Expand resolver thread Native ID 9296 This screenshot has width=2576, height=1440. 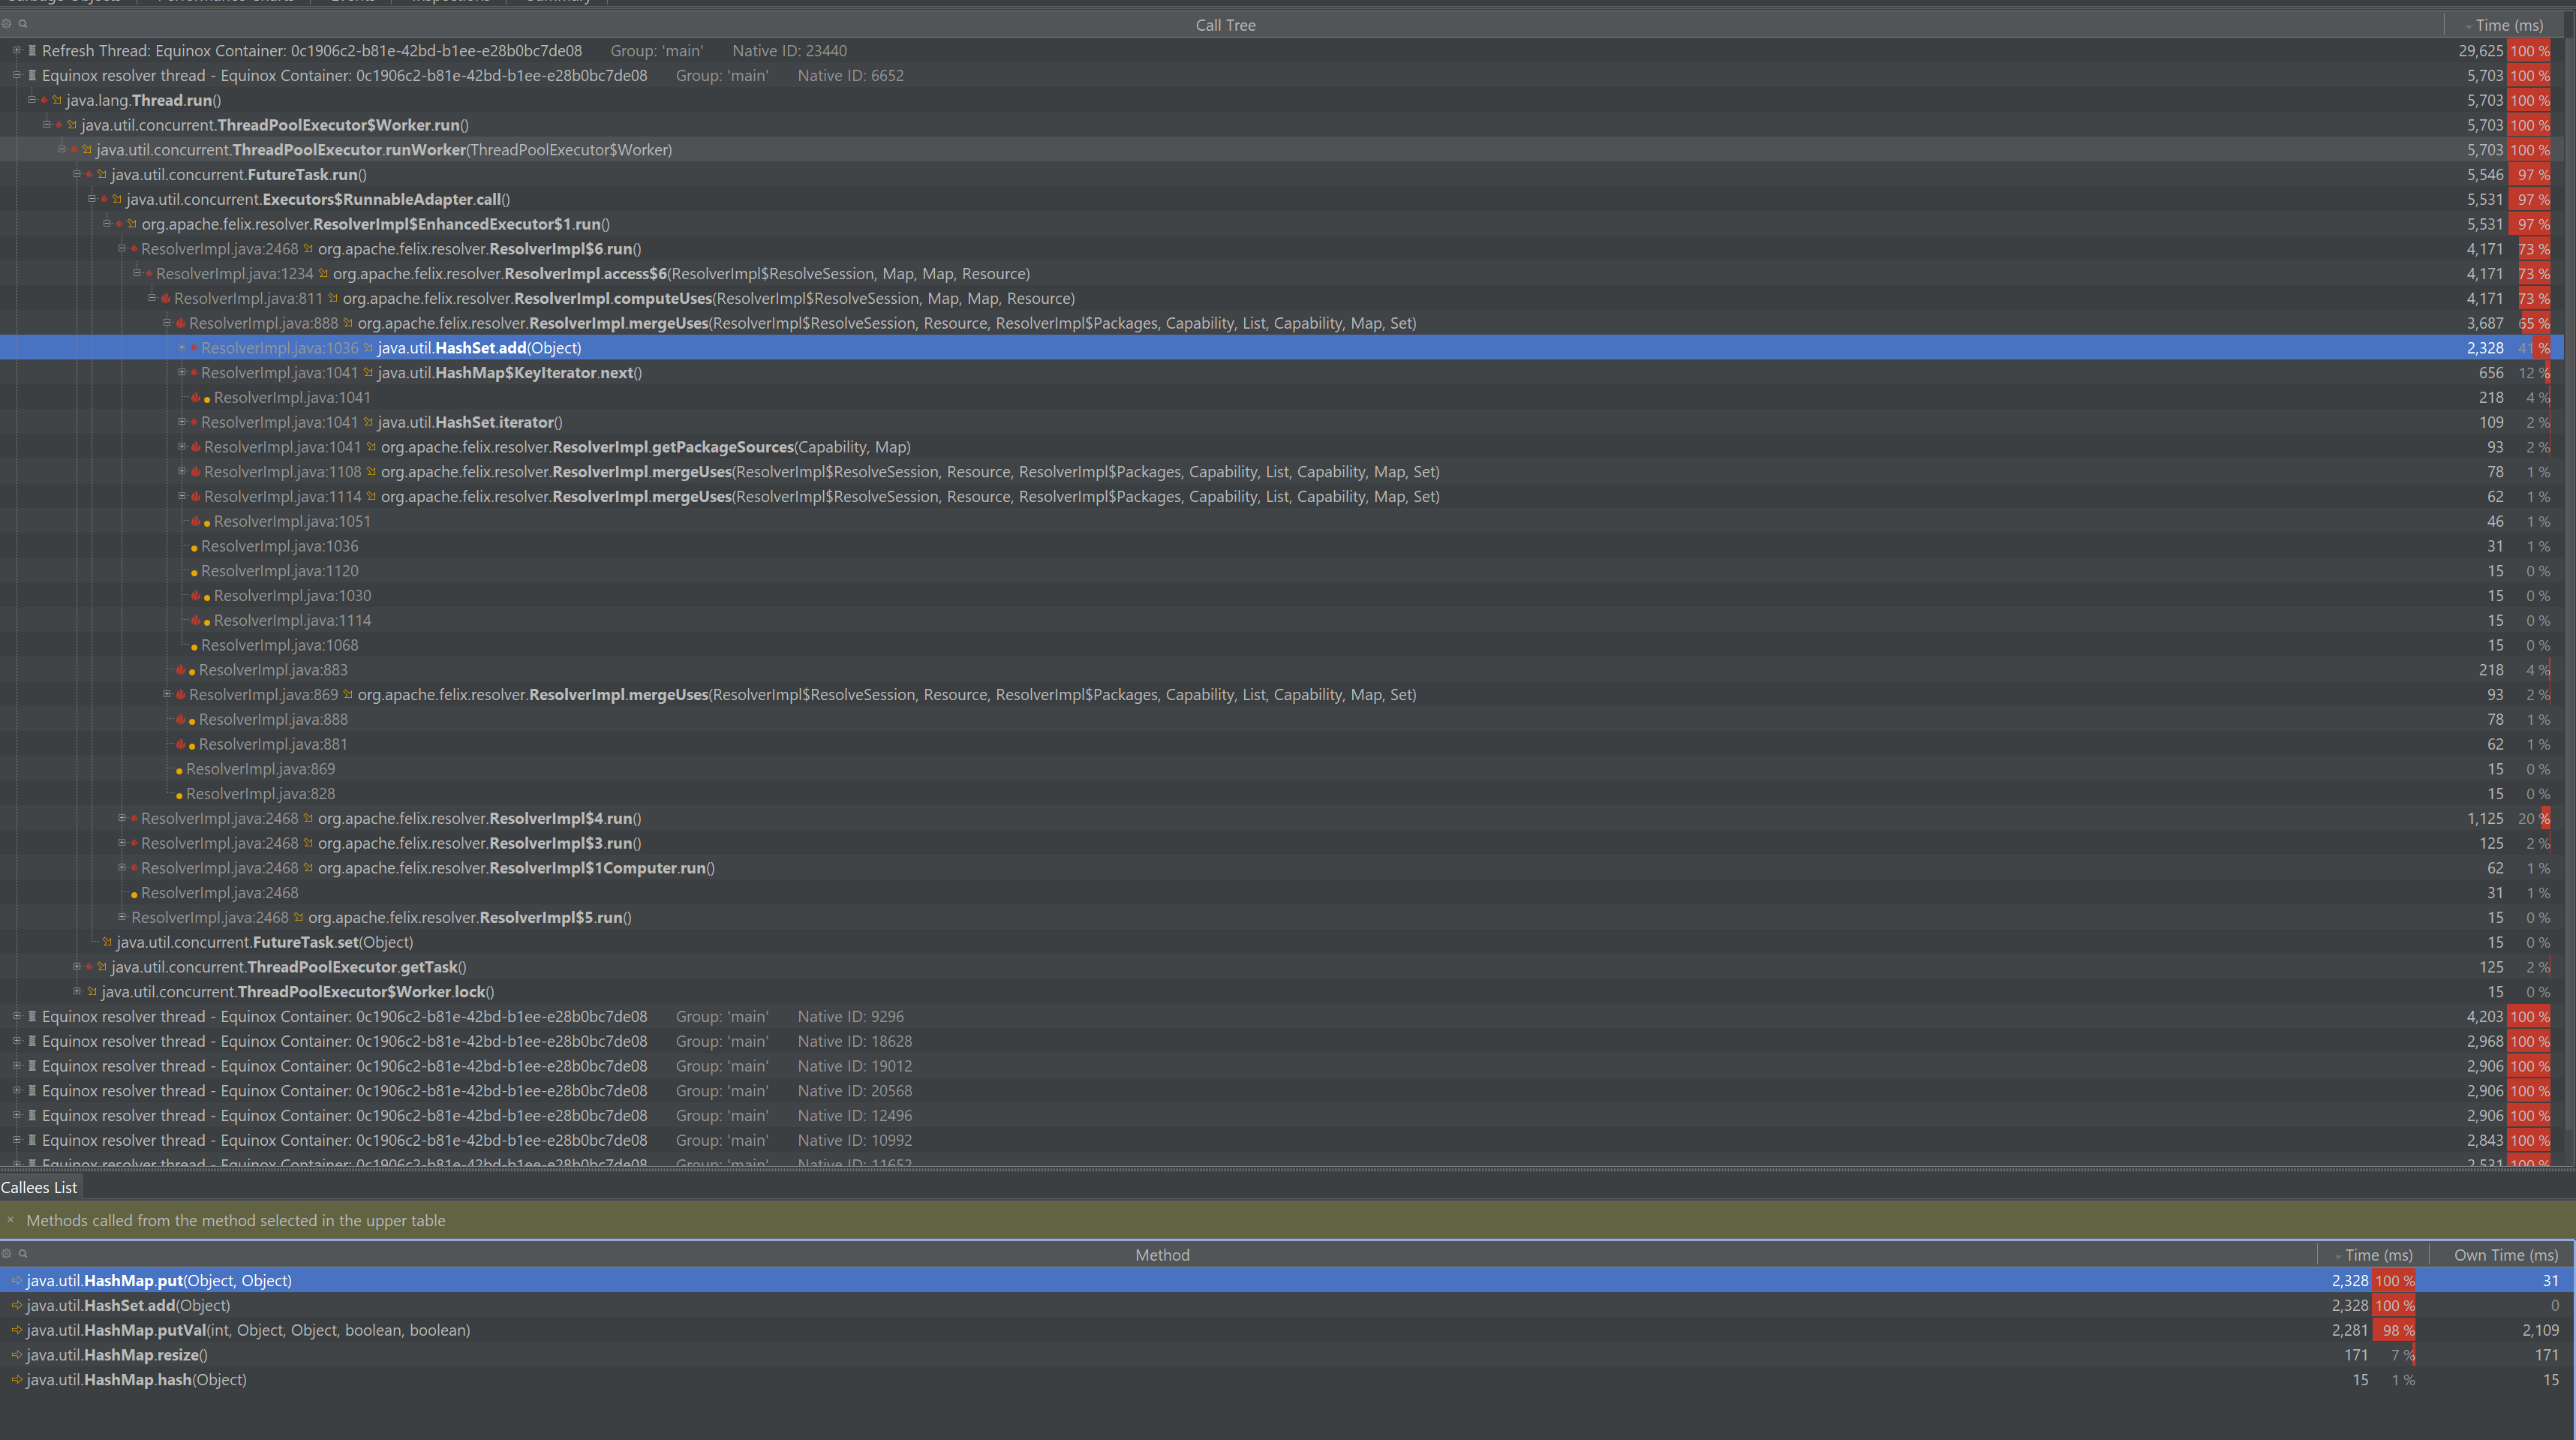17,1016
